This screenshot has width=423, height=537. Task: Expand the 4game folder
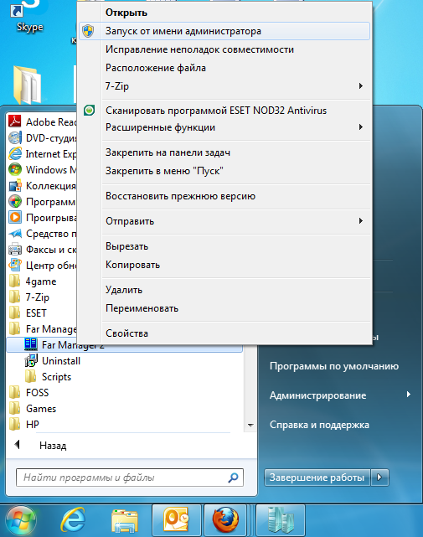(33, 281)
